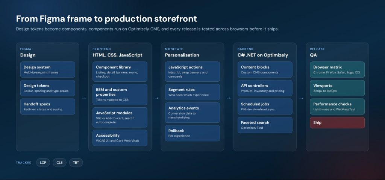Click 'Who sees which experience' text
This screenshot has width=385, height=180.
tap(188, 95)
